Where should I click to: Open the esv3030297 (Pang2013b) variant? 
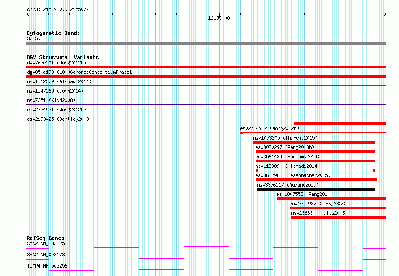coord(285,147)
